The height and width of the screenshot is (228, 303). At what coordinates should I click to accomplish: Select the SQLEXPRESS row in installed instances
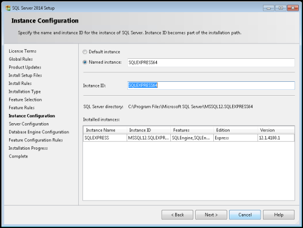[x=188, y=138]
